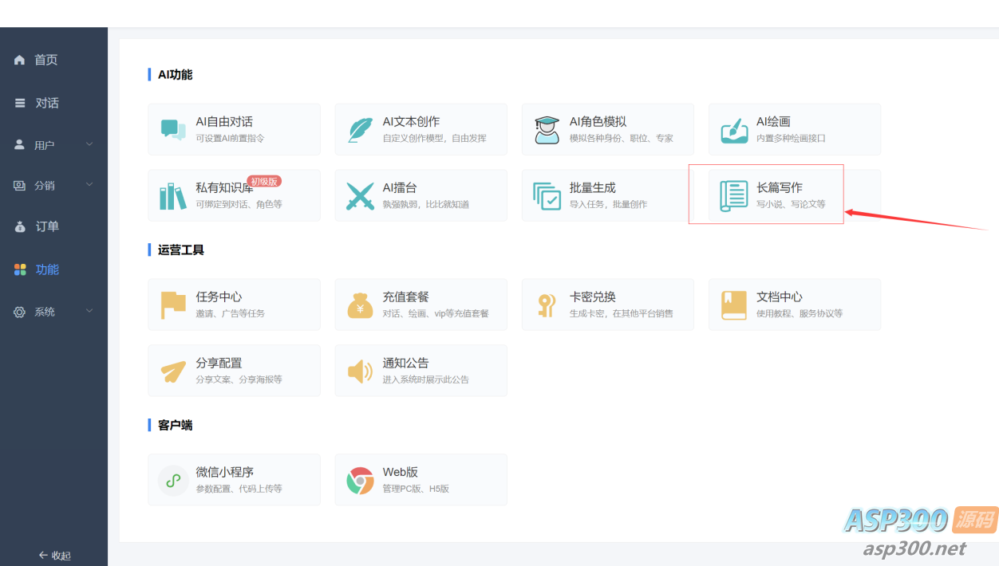Image resolution: width=999 pixels, height=566 pixels.
Task: Open the AI自由对话 card title
Action: (224, 122)
